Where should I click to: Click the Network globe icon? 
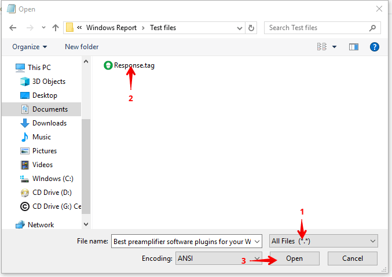[20, 225]
